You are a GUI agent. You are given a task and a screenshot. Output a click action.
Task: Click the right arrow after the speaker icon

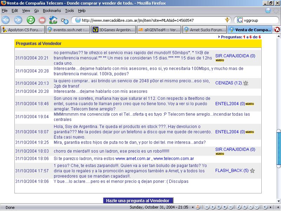pos(270,207)
